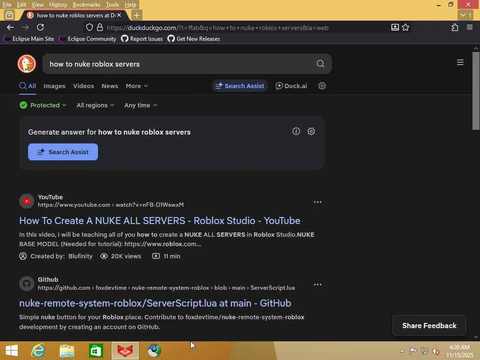This screenshot has height=360, width=480.
Task: Open the View menu
Action: coord(37,5)
